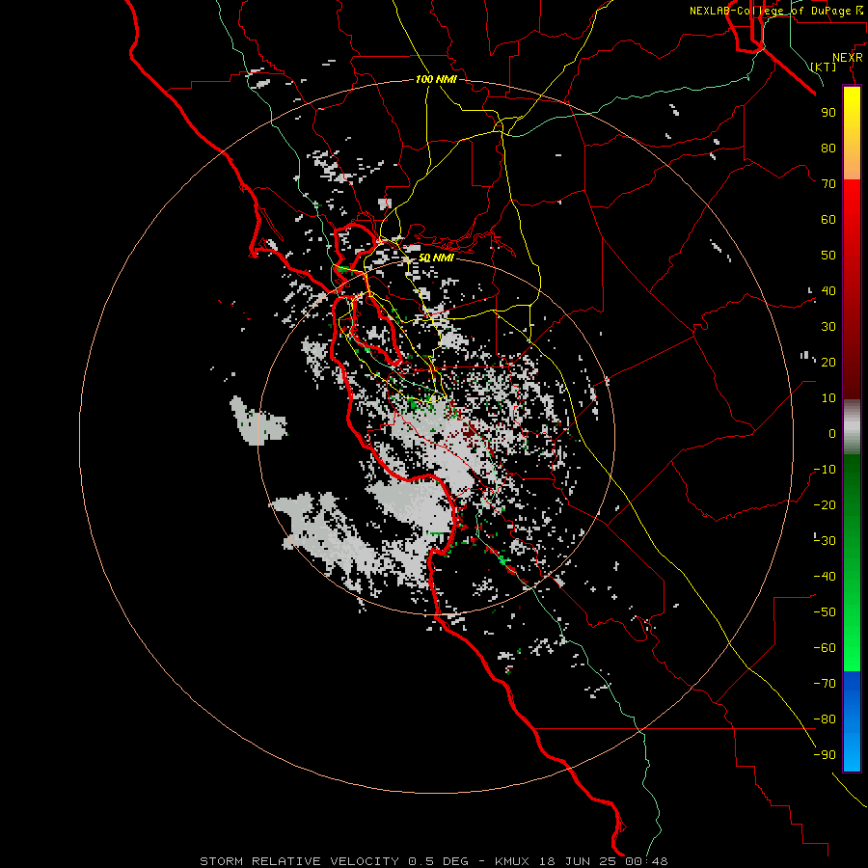The image size is (868, 868).
Task: Pick the blue bottom segment of color bar
Action: click(852, 721)
